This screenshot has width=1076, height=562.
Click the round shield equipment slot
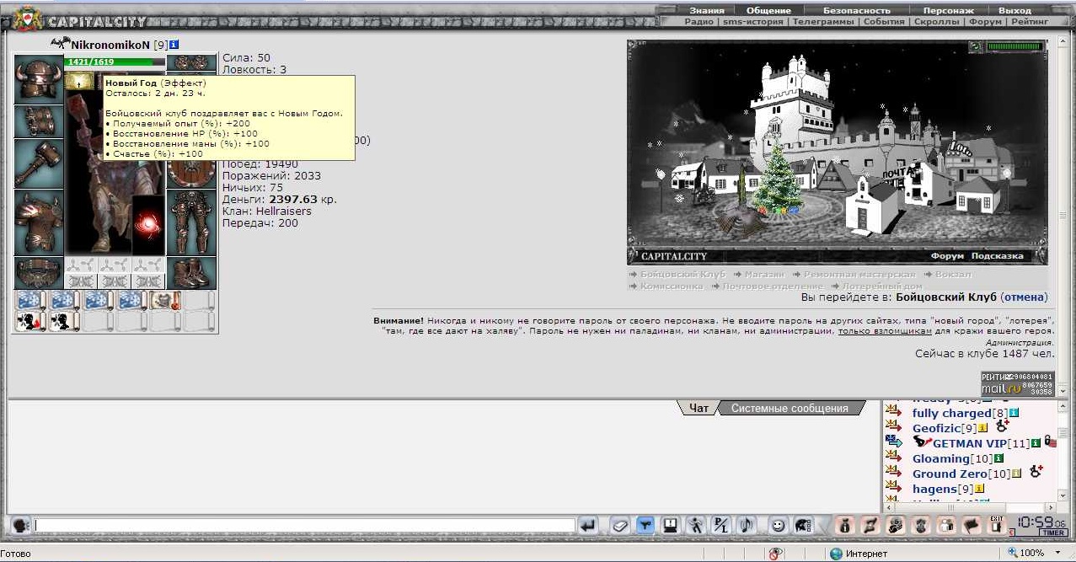(x=191, y=172)
